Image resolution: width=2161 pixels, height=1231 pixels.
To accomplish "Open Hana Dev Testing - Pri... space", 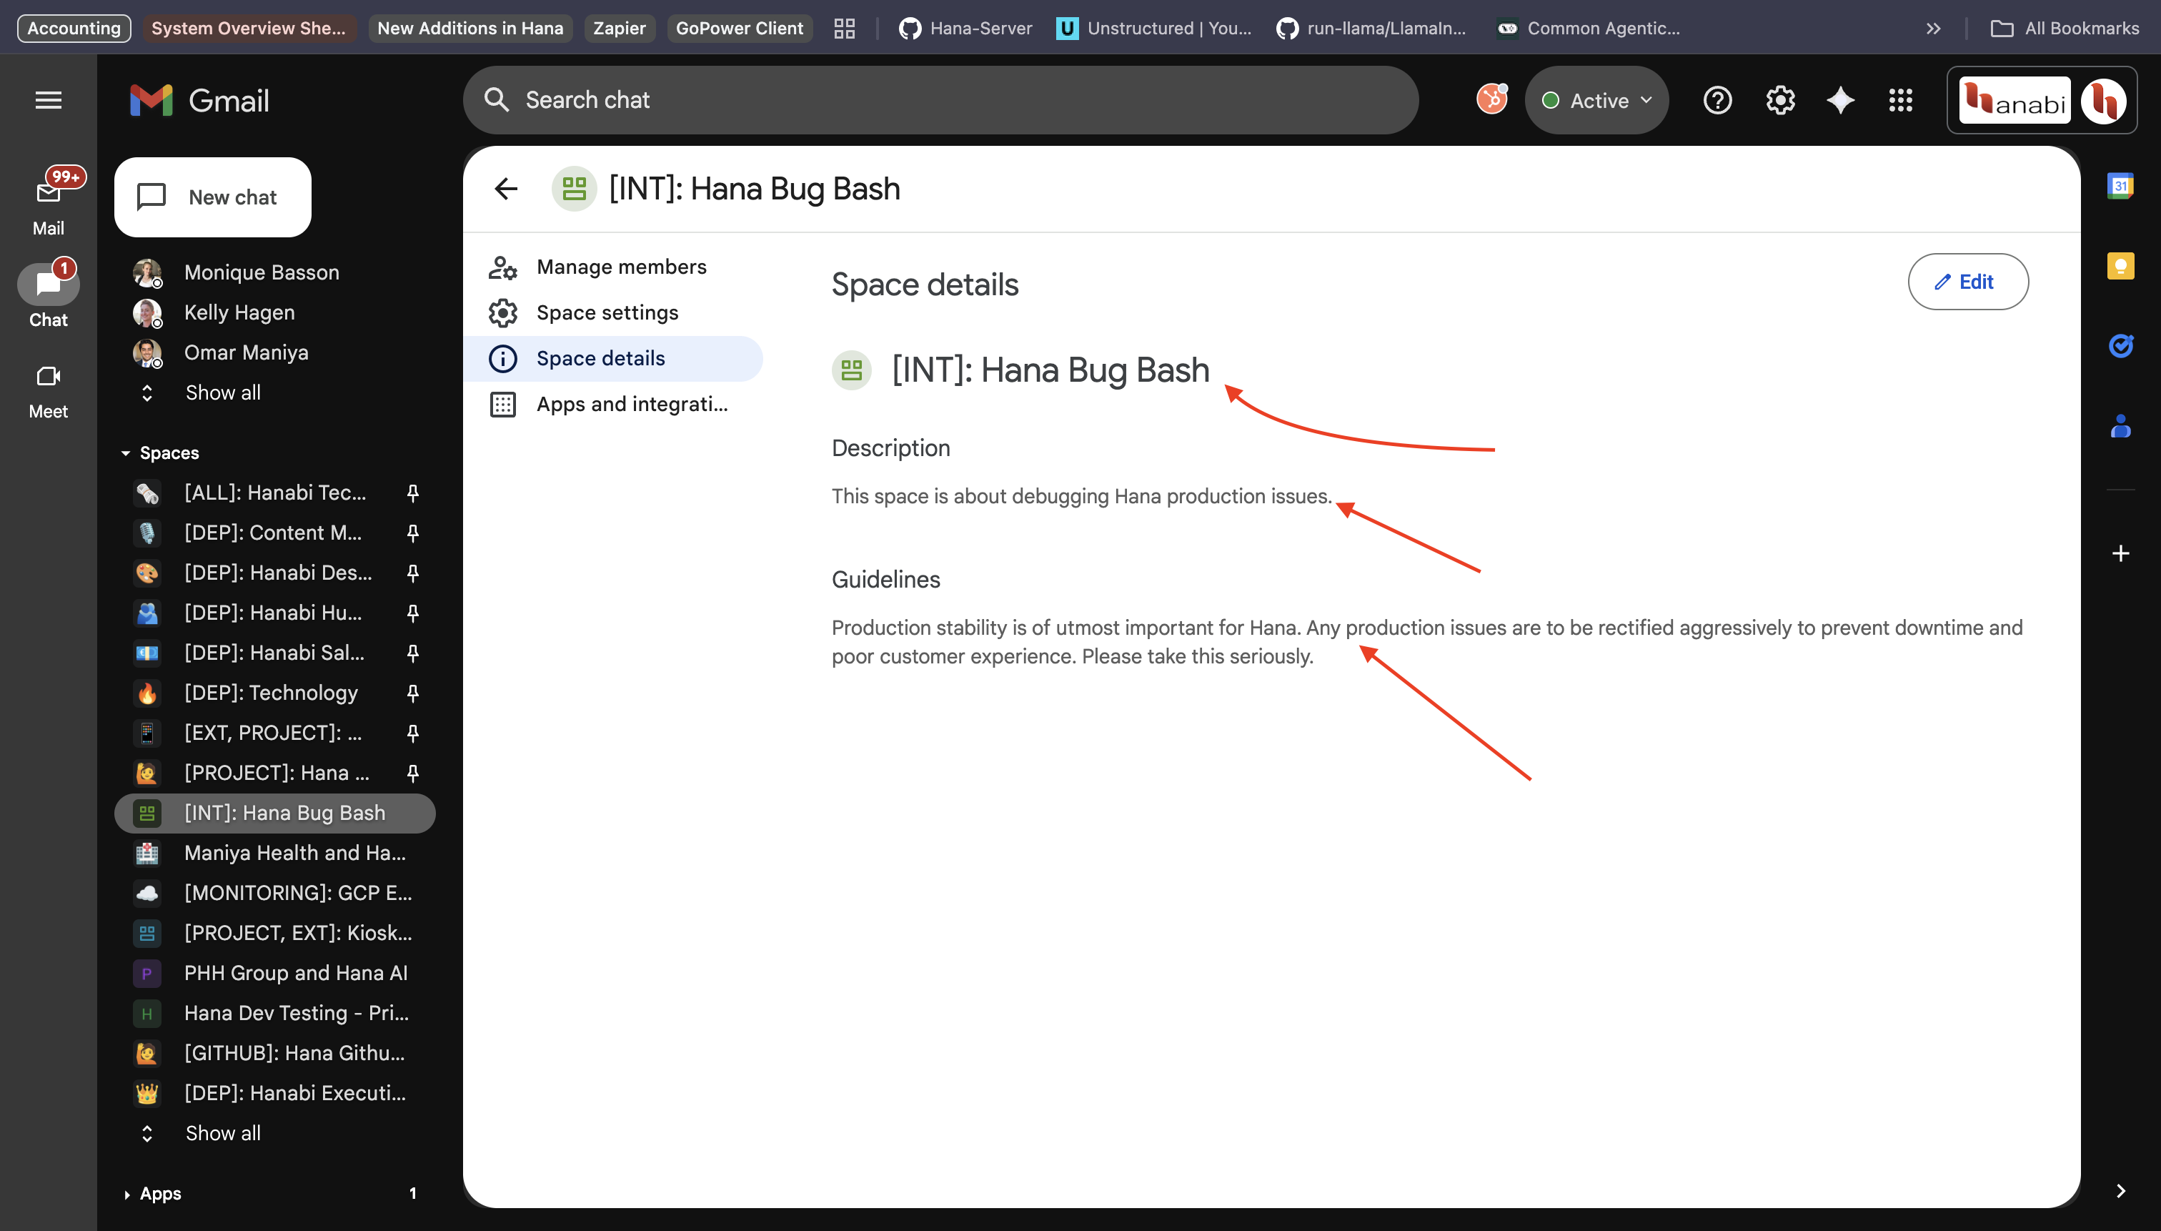I will (x=274, y=1013).
